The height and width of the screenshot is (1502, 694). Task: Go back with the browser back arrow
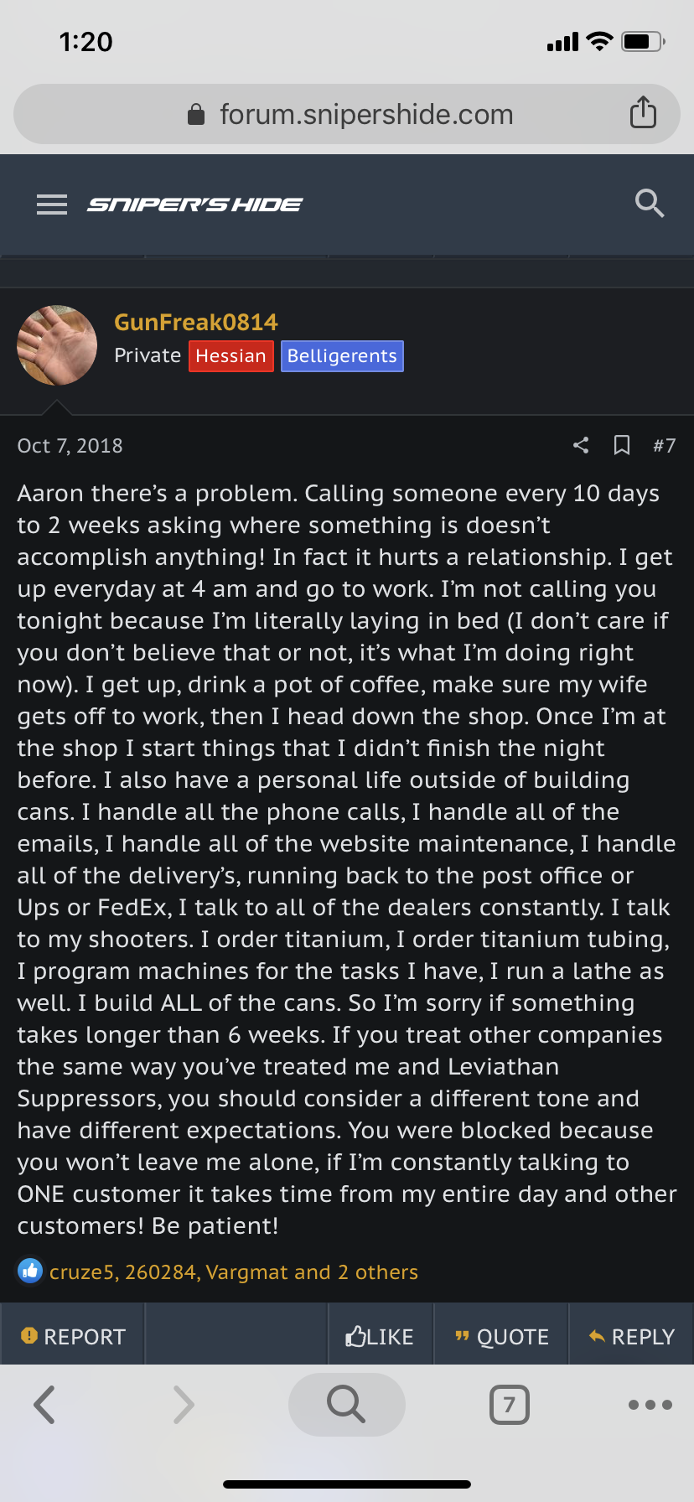click(x=44, y=1405)
